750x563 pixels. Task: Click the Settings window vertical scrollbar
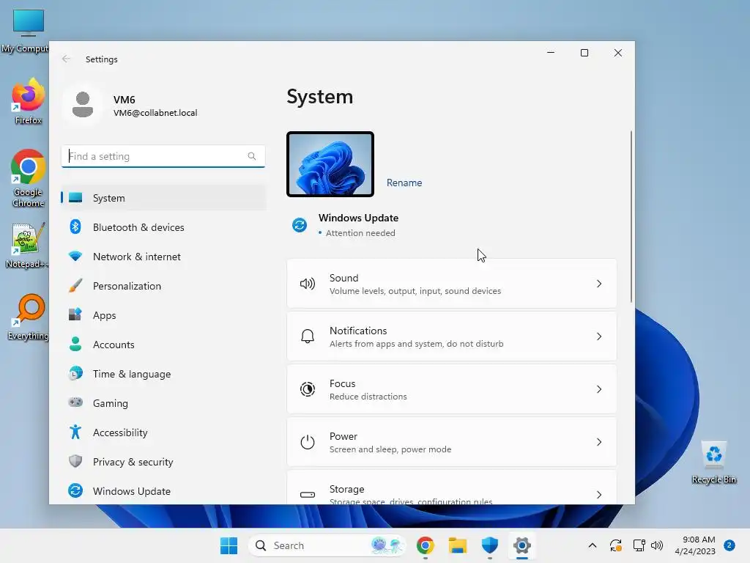click(x=631, y=216)
